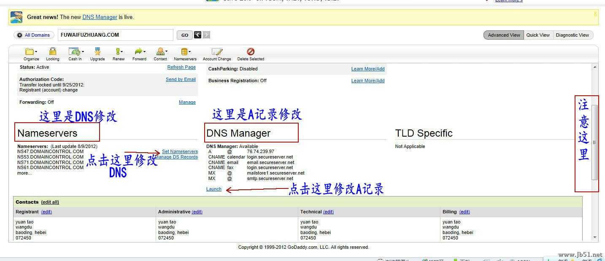This screenshot has height=261, width=605.
Task: Click the Locking padlock icon
Action: pyautogui.click(x=52, y=51)
